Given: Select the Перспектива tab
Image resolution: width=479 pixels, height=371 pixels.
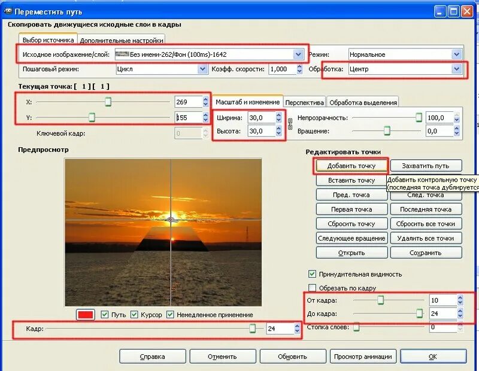Looking at the screenshot, I should pyautogui.click(x=304, y=102).
